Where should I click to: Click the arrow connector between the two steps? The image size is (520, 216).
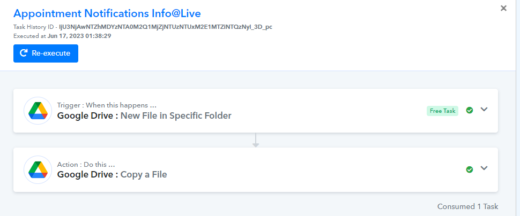click(255, 140)
